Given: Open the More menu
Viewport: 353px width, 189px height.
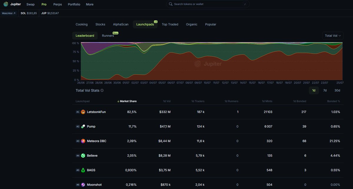Looking at the screenshot, I should (x=90, y=4).
